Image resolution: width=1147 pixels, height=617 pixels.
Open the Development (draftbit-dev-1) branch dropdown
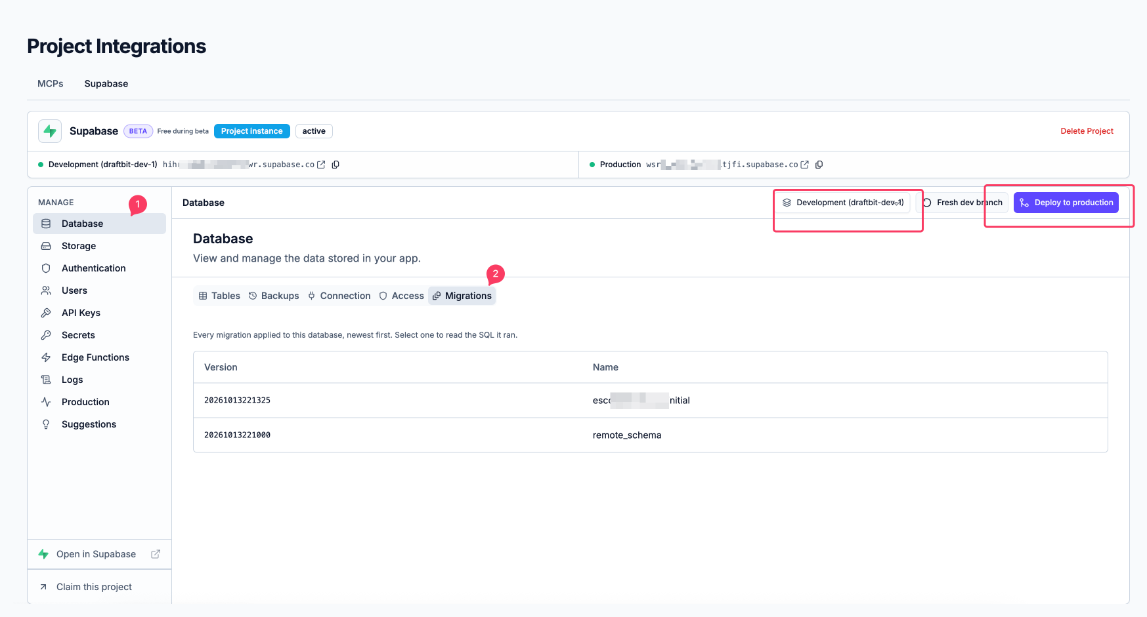843,203
